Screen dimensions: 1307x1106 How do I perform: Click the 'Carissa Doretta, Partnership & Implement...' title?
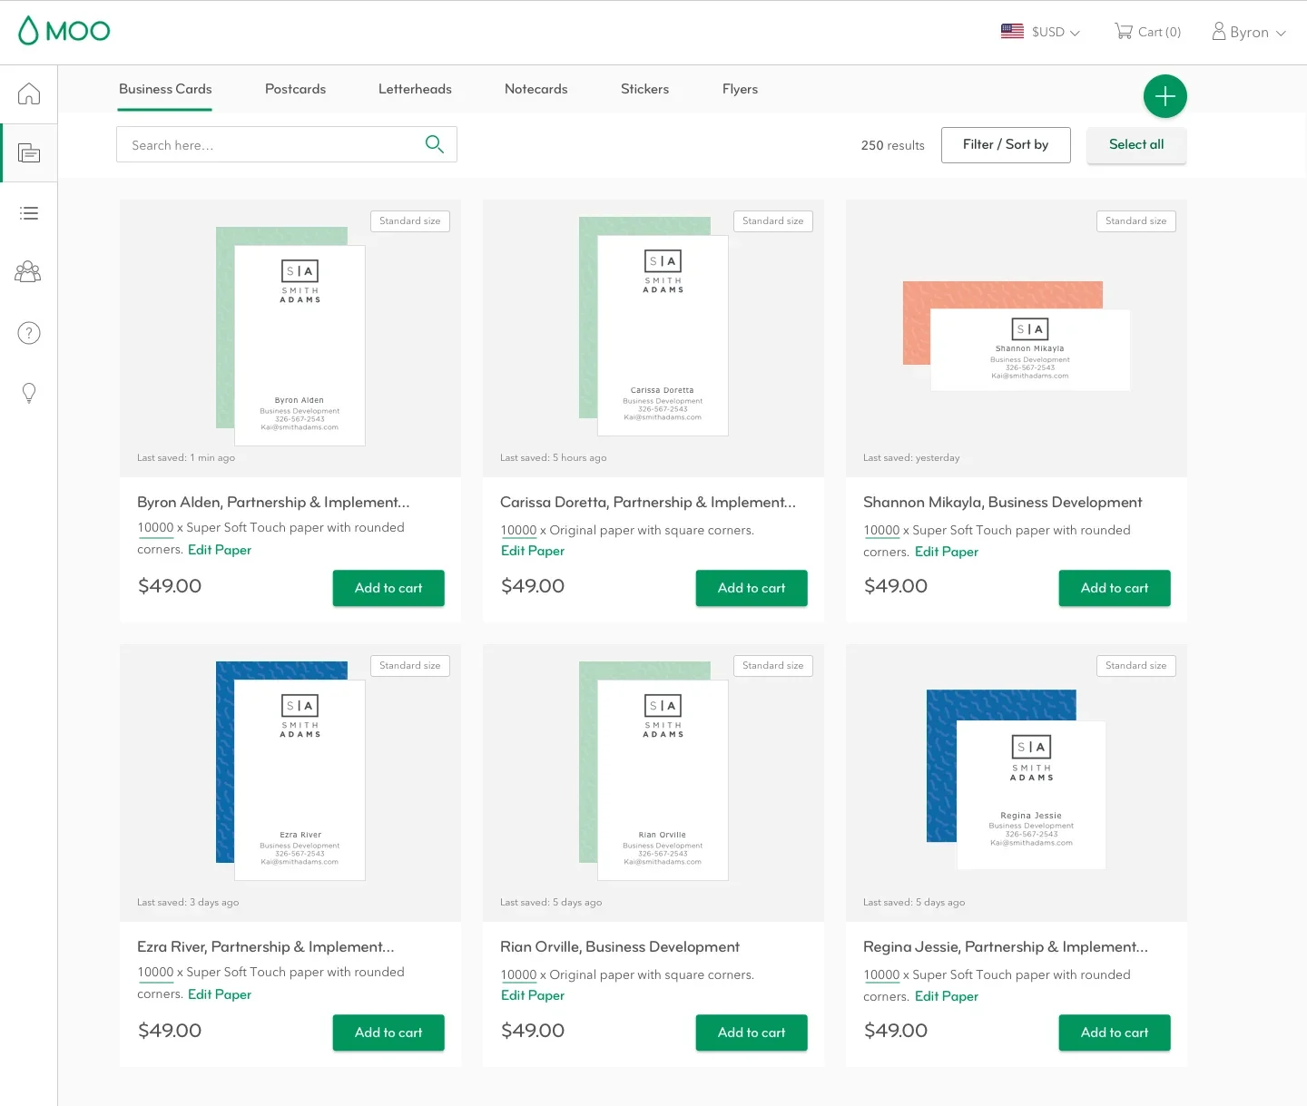(648, 503)
